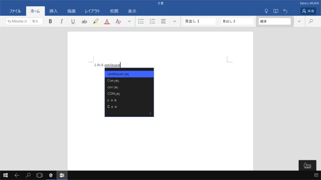Redo the last action
The image size is (321, 180).
tap(294, 11)
